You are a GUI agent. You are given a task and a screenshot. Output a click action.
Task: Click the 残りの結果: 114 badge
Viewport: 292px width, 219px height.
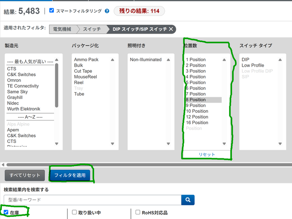(x=139, y=11)
